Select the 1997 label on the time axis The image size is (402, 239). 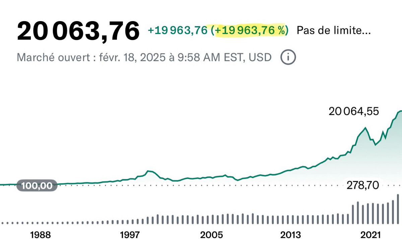point(130,234)
